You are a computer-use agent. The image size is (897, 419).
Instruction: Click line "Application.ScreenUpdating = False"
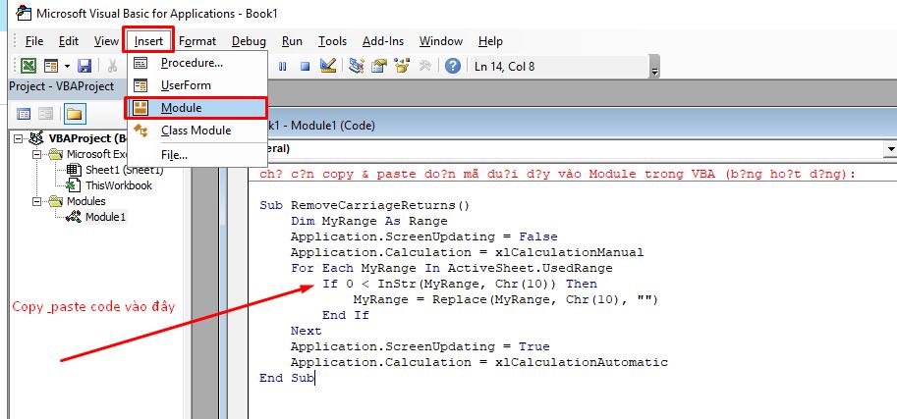[x=423, y=236]
